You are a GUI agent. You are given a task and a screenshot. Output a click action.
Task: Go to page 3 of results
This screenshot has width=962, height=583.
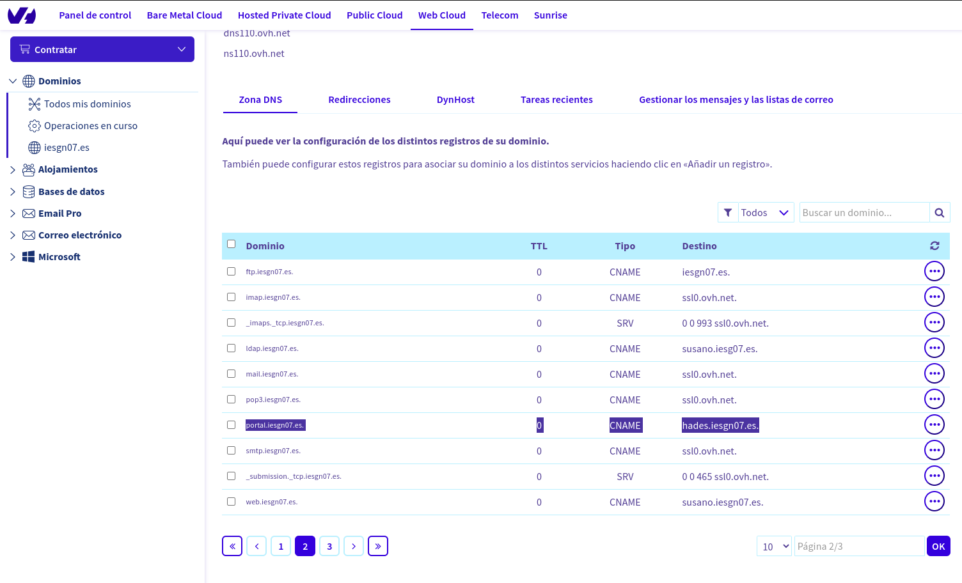(x=329, y=546)
